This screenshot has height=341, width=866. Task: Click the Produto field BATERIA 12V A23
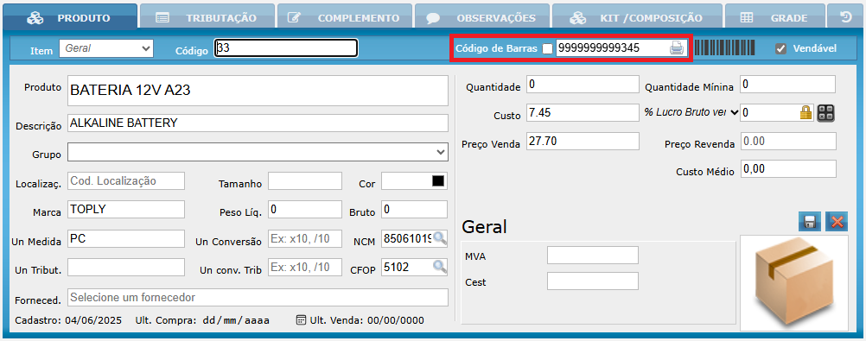tap(258, 91)
